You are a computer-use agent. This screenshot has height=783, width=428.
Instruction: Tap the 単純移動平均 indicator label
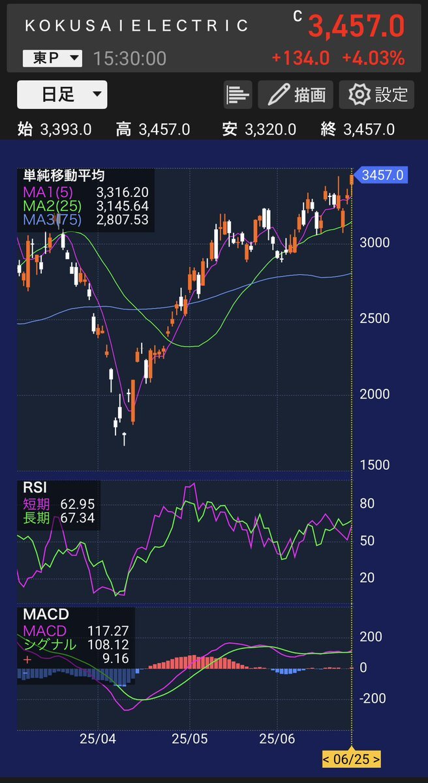(x=64, y=176)
